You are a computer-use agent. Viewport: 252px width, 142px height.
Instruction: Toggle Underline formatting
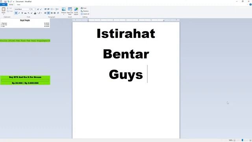(22, 13)
